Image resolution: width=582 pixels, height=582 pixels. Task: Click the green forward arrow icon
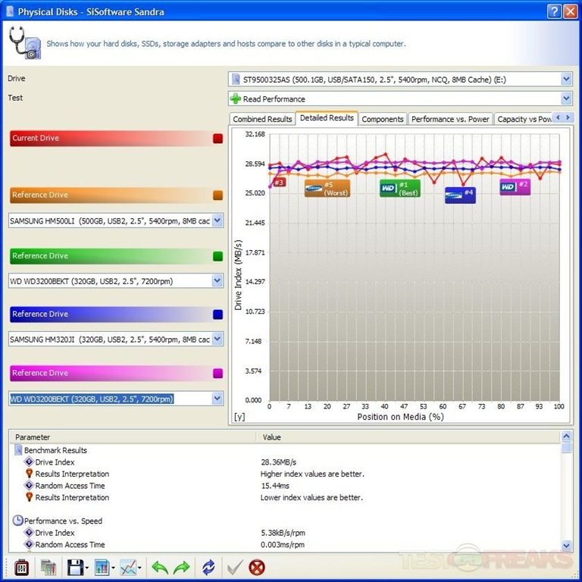(x=182, y=566)
